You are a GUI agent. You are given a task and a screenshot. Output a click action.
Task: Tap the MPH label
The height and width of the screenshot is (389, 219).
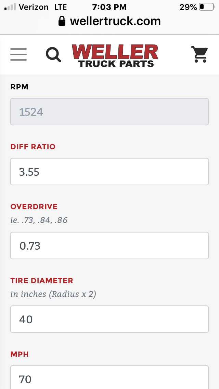point(20,354)
